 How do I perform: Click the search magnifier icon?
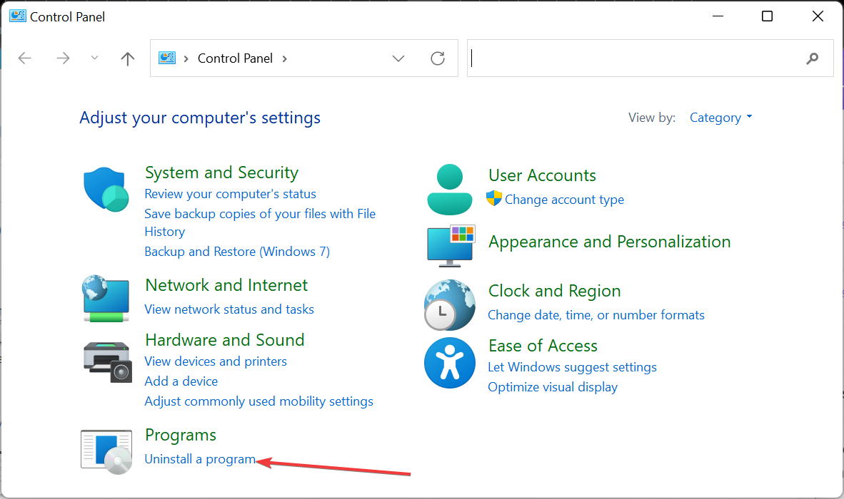coord(812,58)
